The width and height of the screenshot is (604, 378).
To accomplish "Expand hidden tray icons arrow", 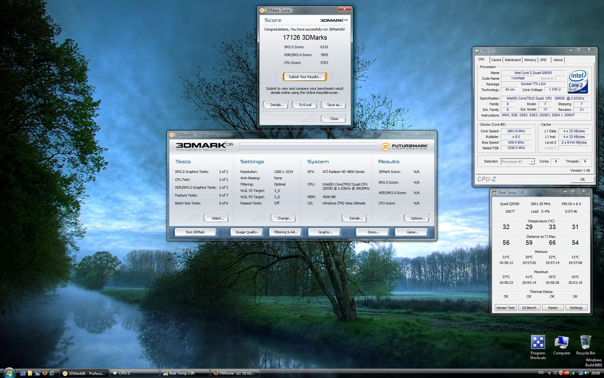I will tap(549, 373).
